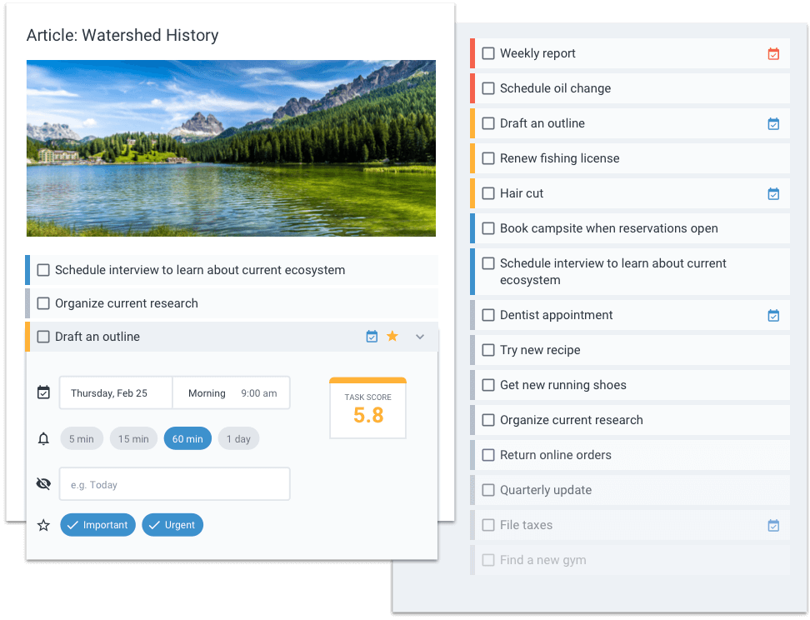Click the snooze input field labeled e.g. Today
810x620 pixels.
point(175,483)
